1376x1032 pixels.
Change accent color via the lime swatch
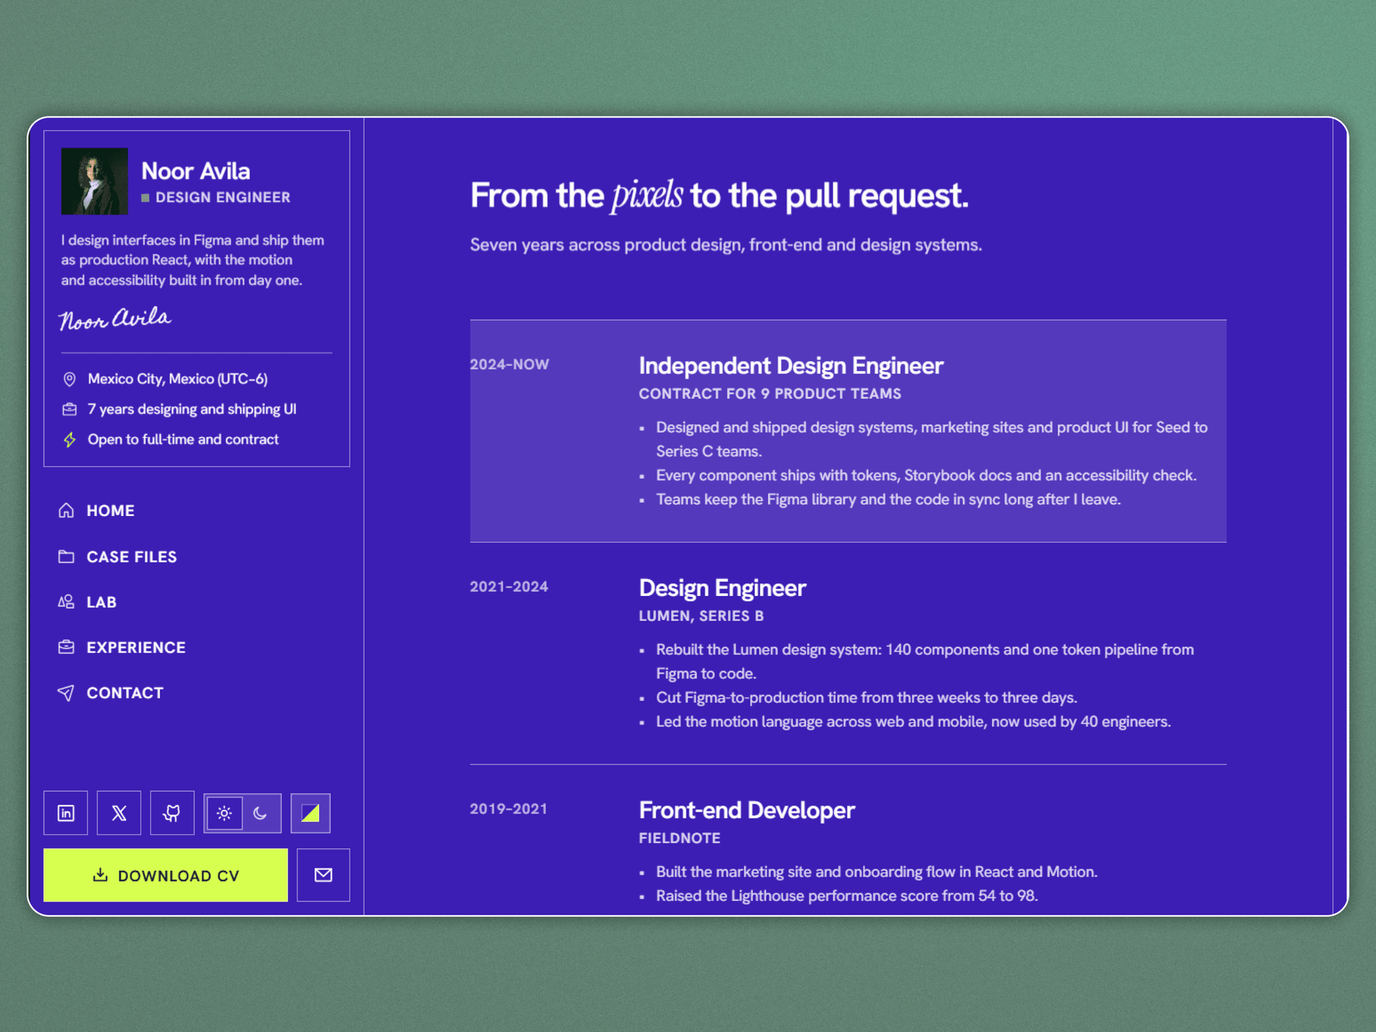point(310,813)
